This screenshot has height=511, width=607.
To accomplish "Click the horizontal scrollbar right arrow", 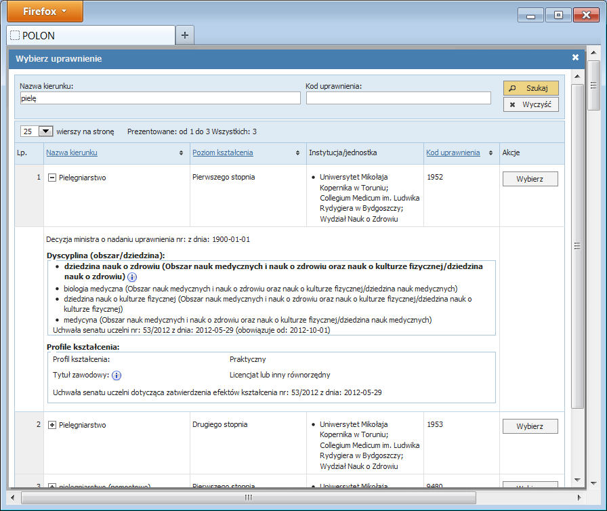I will 579,497.
